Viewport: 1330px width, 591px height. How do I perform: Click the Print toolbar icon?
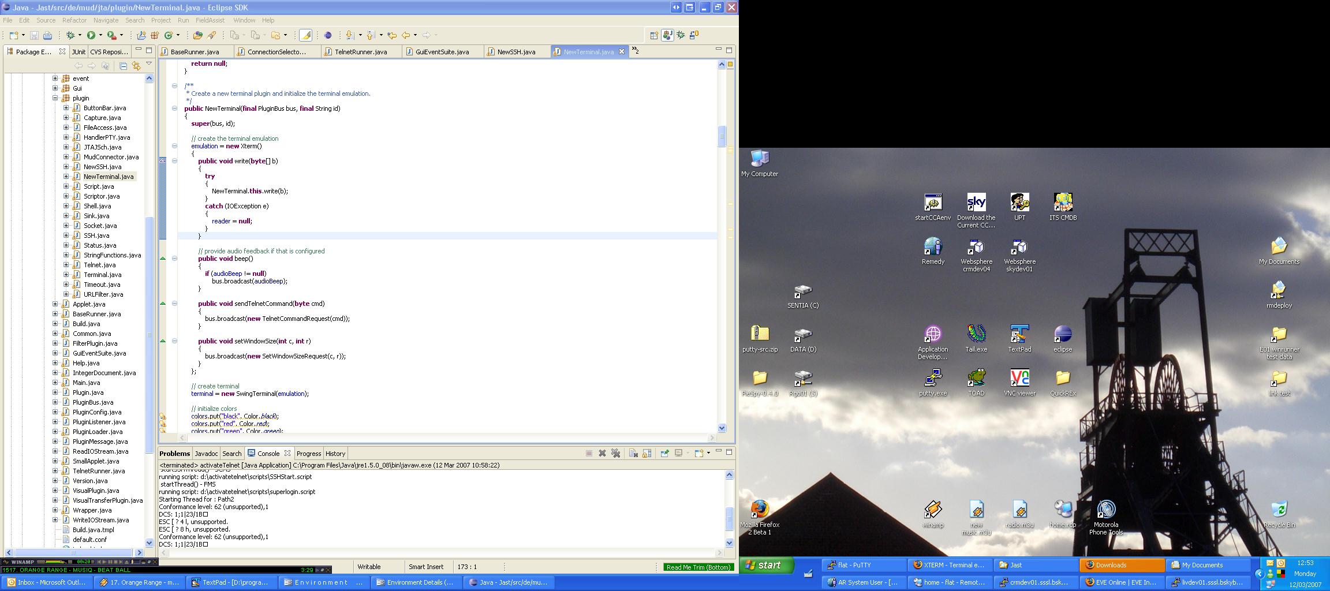[47, 36]
